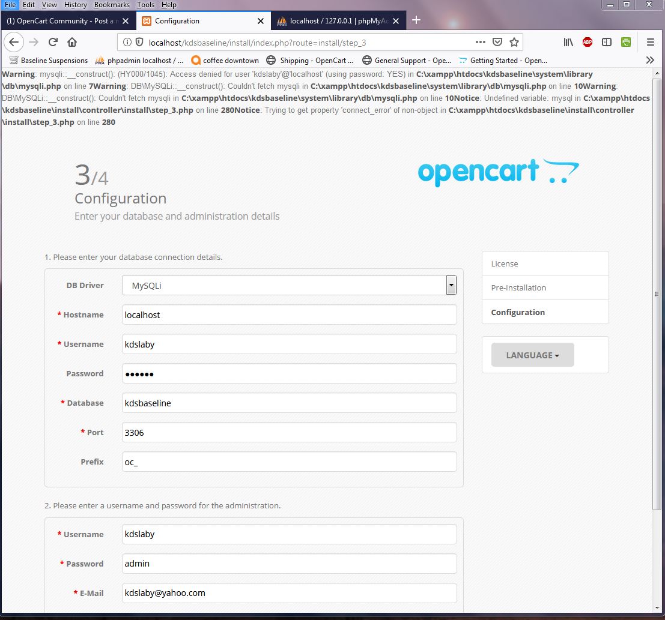Image resolution: width=665 pixels, height=620 pixels.
Task: Click the database Username field
Action: [x=289, y=344]
